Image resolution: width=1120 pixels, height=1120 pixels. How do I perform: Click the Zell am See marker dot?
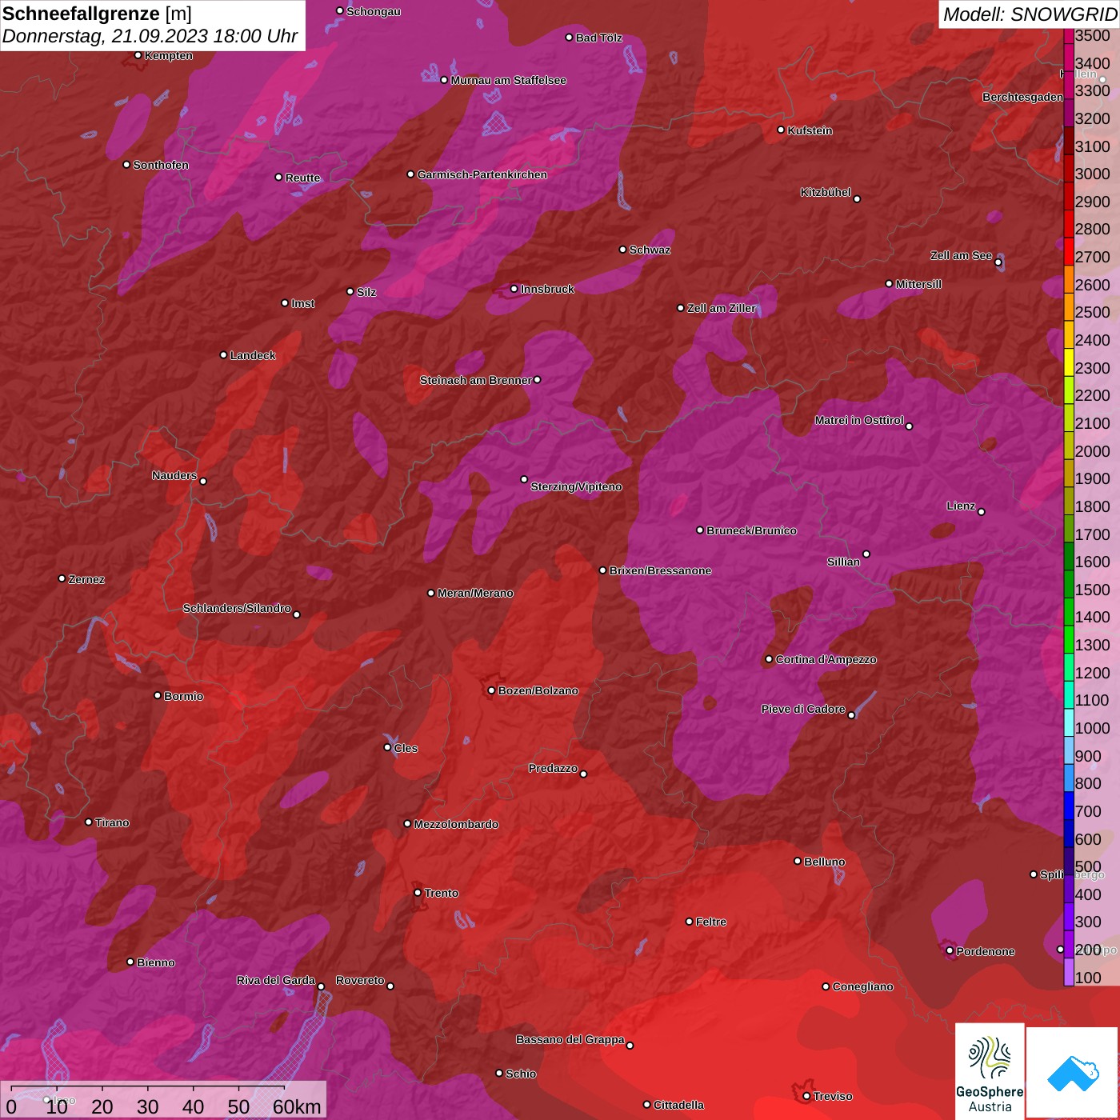point(998,262)
